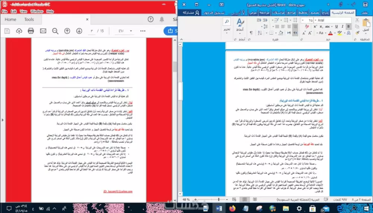Image resolution: width=373 pixels, height=213 pixels.
Task: Open Word Design tab تصميم
Action: click(x=314, y=13)
